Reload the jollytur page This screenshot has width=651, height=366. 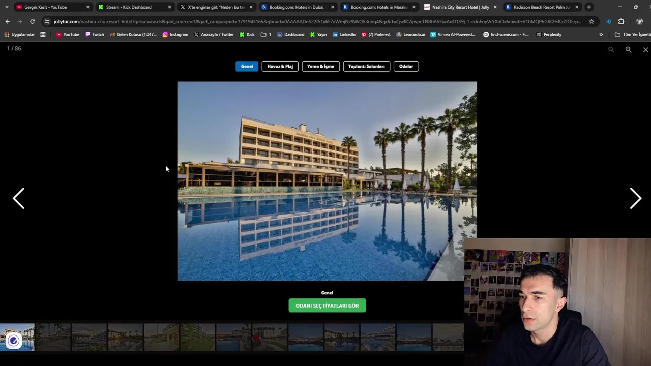(32, 21)
